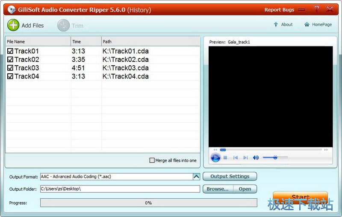Stop preview playback
The width and height of the screenshot is (342, 217).
coord(225,157)
